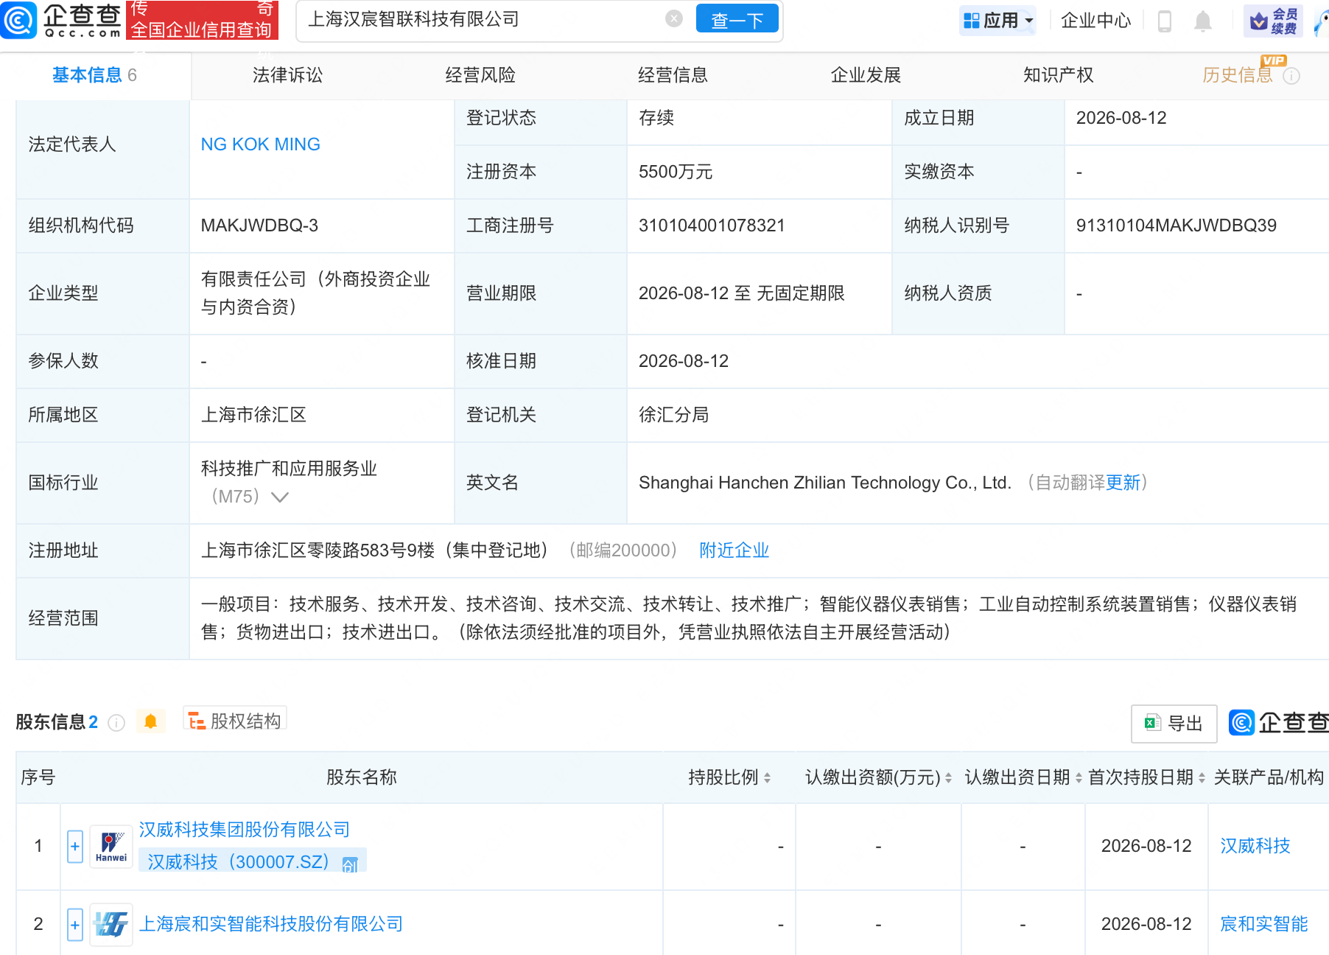Click the mobile phone icon
The image size is (1329, 955).
pos(1165,21)
